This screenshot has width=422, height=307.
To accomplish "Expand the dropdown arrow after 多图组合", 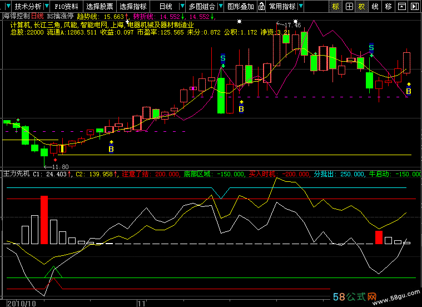I will (221, 6).
